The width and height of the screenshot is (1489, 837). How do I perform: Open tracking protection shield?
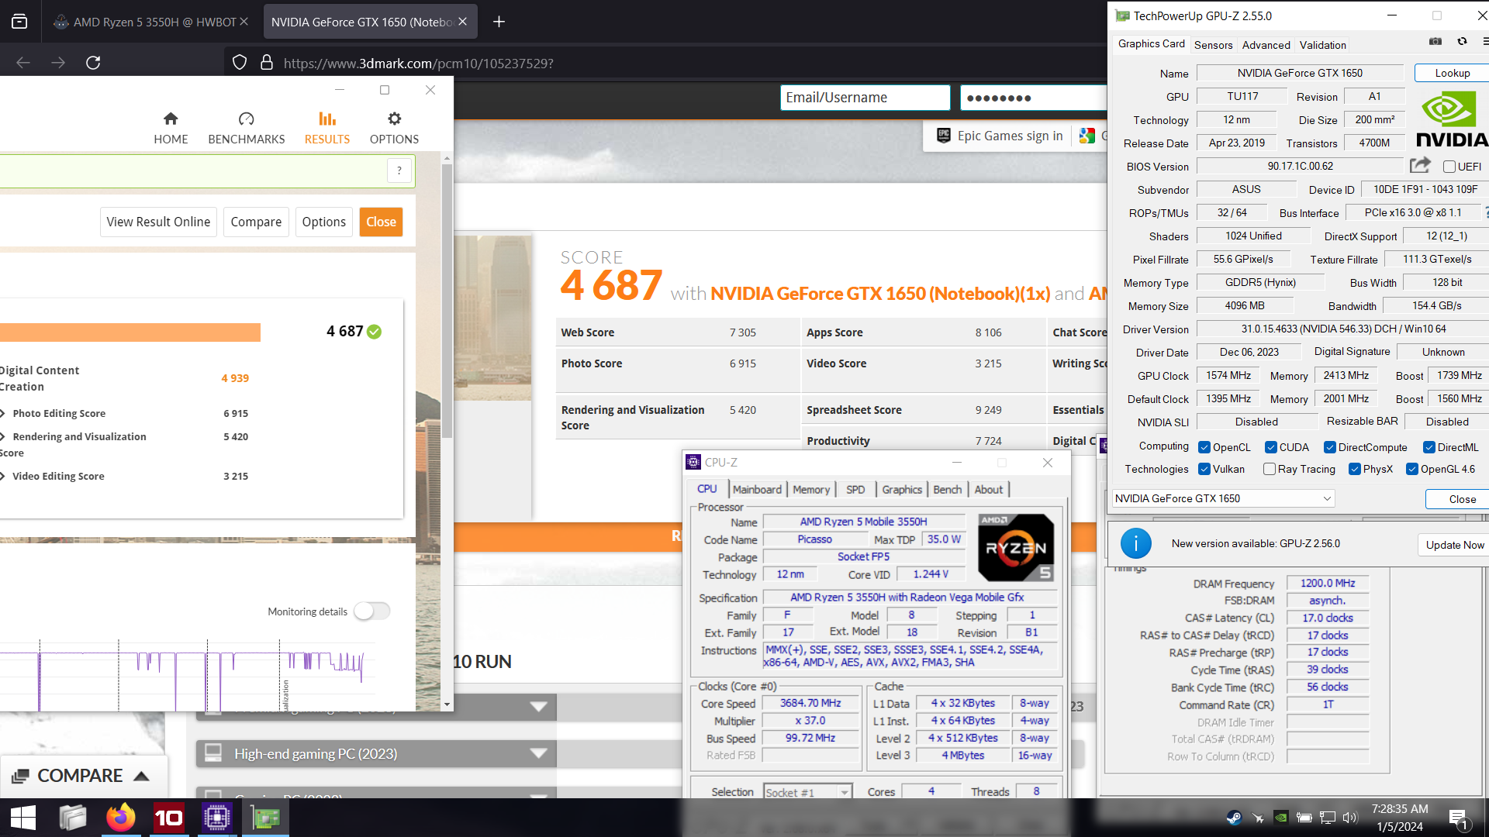(240, 63)
